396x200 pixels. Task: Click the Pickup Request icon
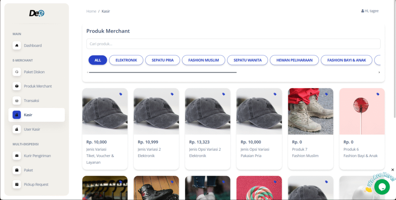point(17,185)
